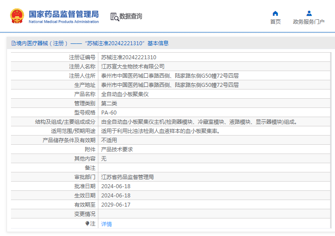335x236 pixels.
Task: Select registrant name 江苏宣大生物技术有限公司
Action: click(133, 67)
